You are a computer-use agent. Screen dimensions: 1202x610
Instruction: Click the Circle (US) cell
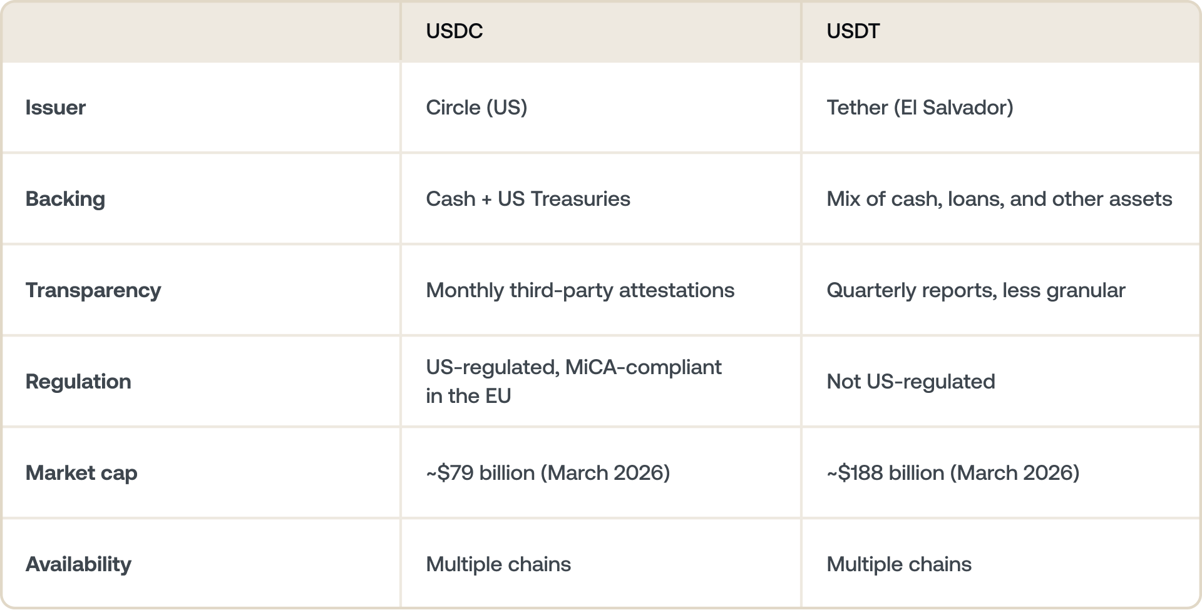(476, 108)
